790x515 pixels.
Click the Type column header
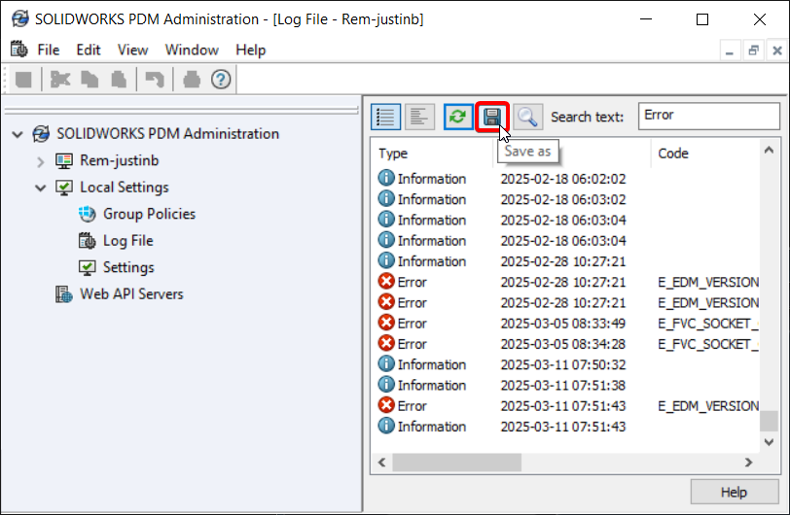(x=393, y=153)
